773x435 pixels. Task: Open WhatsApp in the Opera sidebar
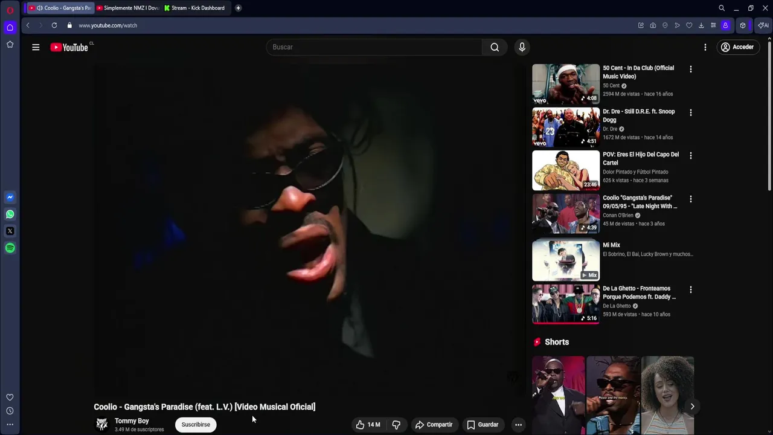[x=10, y=214]
